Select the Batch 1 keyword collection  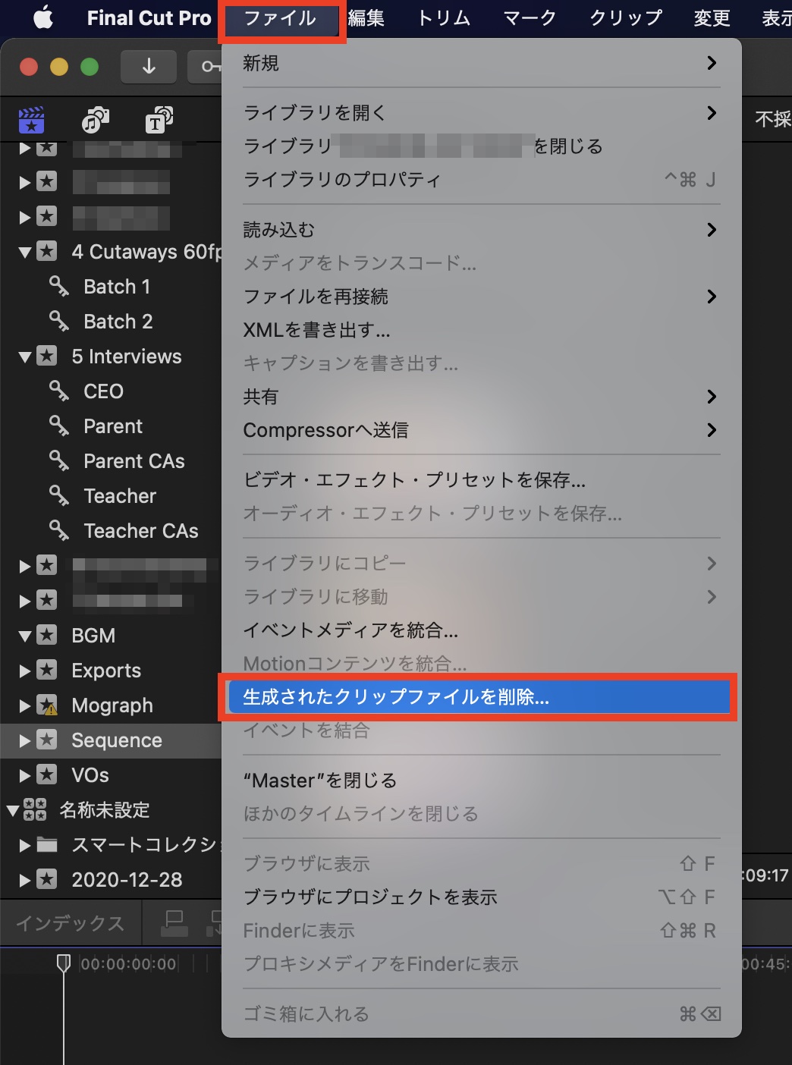tap(117, 287)
